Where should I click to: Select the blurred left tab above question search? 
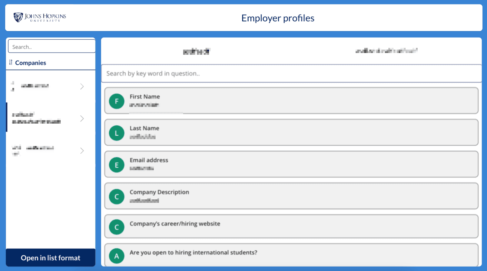196,51
